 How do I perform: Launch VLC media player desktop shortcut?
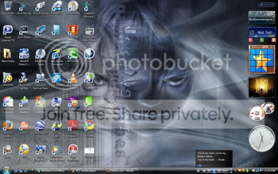73,81
